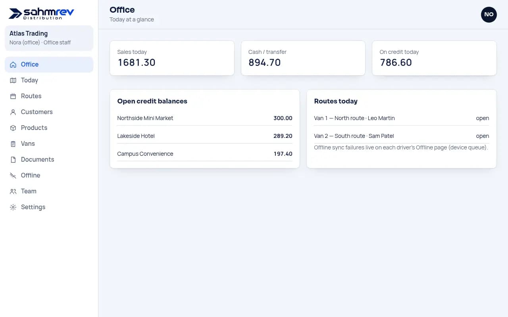Screen dimensions: 508x317
Task: Open the Settings menu label
Action: pos(33,207)
